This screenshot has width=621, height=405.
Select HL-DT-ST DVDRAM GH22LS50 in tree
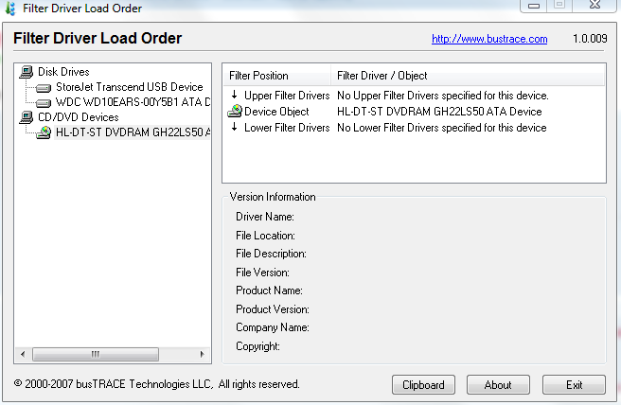(x=133, y=132)
